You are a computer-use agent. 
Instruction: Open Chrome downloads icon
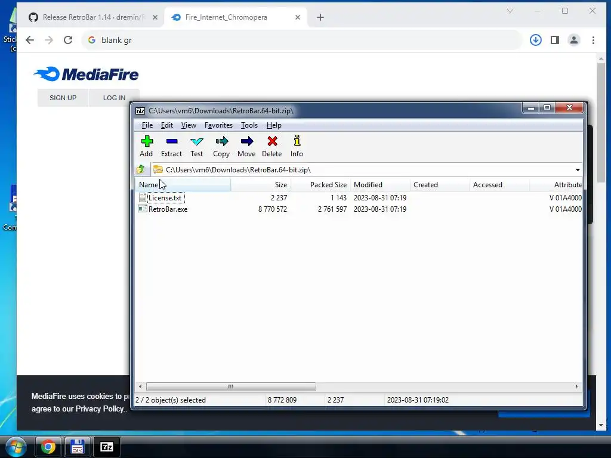pyautogui.click(x=536, y=40)
